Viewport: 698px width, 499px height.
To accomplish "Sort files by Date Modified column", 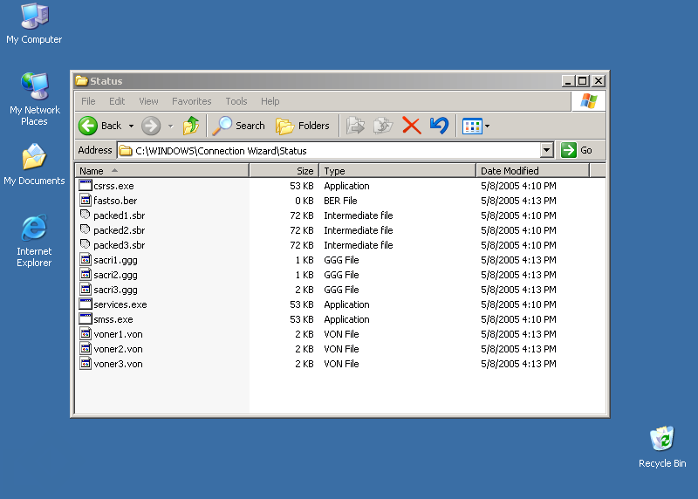I will pyautogui.click(x=510, y=171).
